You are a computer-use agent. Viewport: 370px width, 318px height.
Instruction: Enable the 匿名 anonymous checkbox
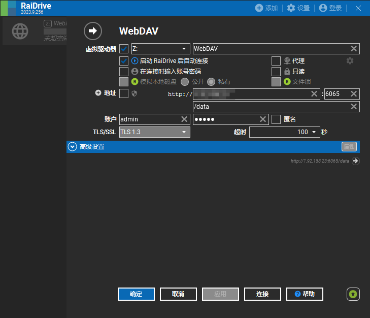click(x=276, y=119)
